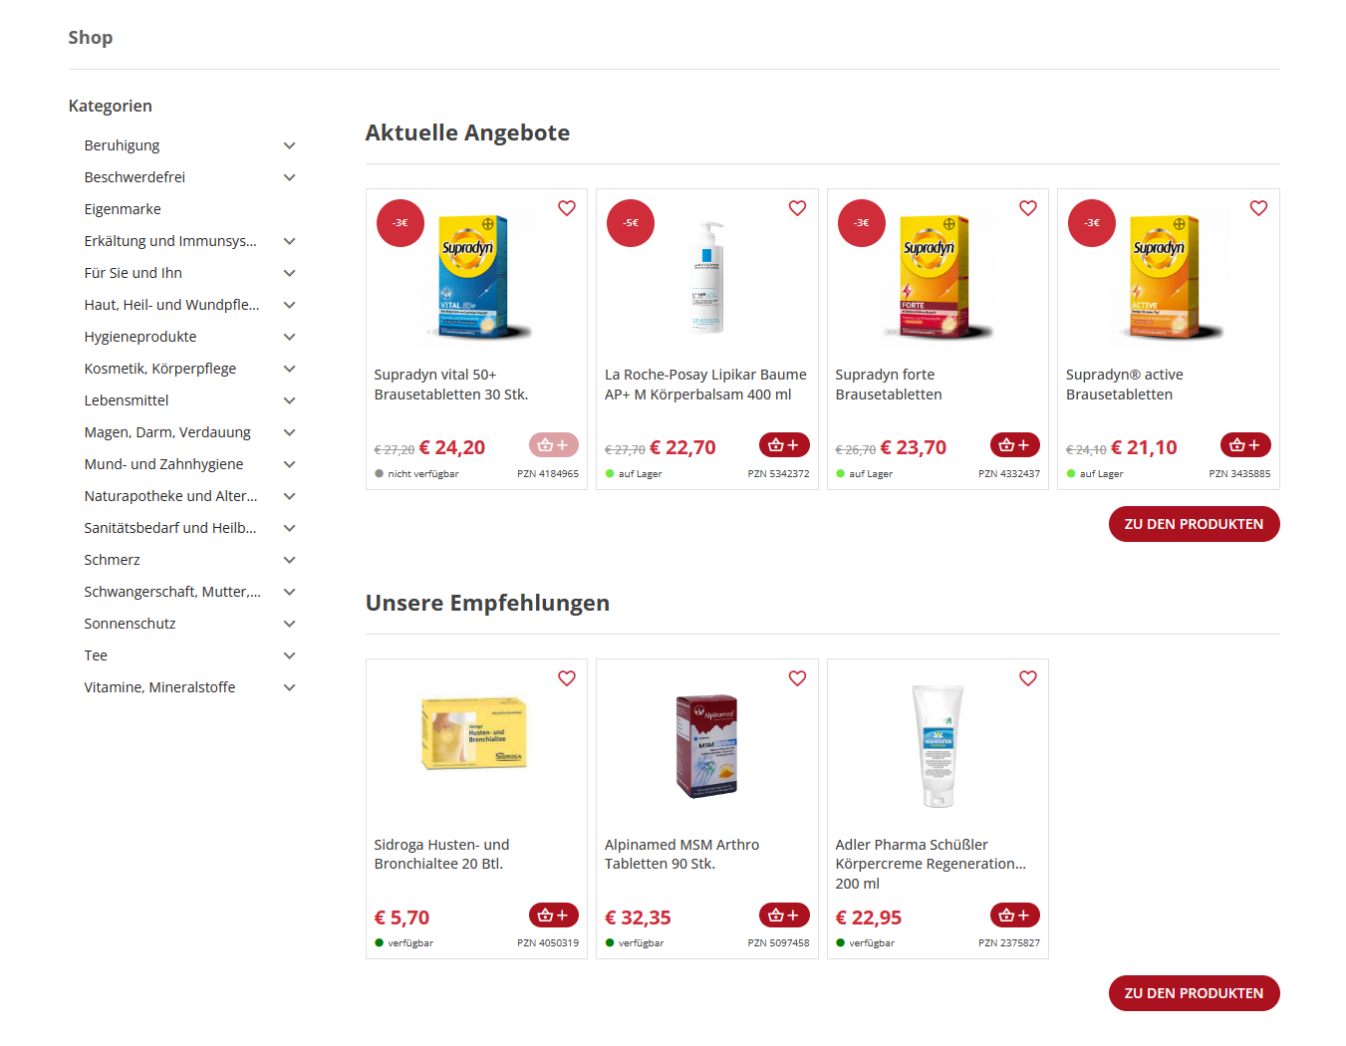Image resolution: width=1346 pixels, height=1046 pixels.
Task: Expand the Tee category arrow
Action: point(290,655)
